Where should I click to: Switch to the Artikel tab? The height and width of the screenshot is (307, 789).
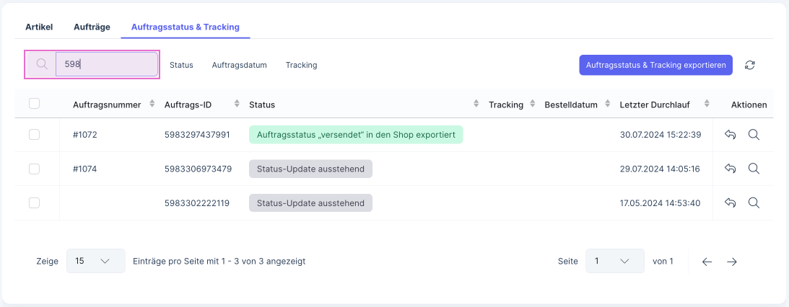point(39,27)
